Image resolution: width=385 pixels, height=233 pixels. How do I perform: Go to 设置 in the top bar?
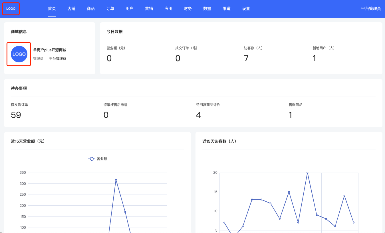pyautogui.click(x=246, y=9)
